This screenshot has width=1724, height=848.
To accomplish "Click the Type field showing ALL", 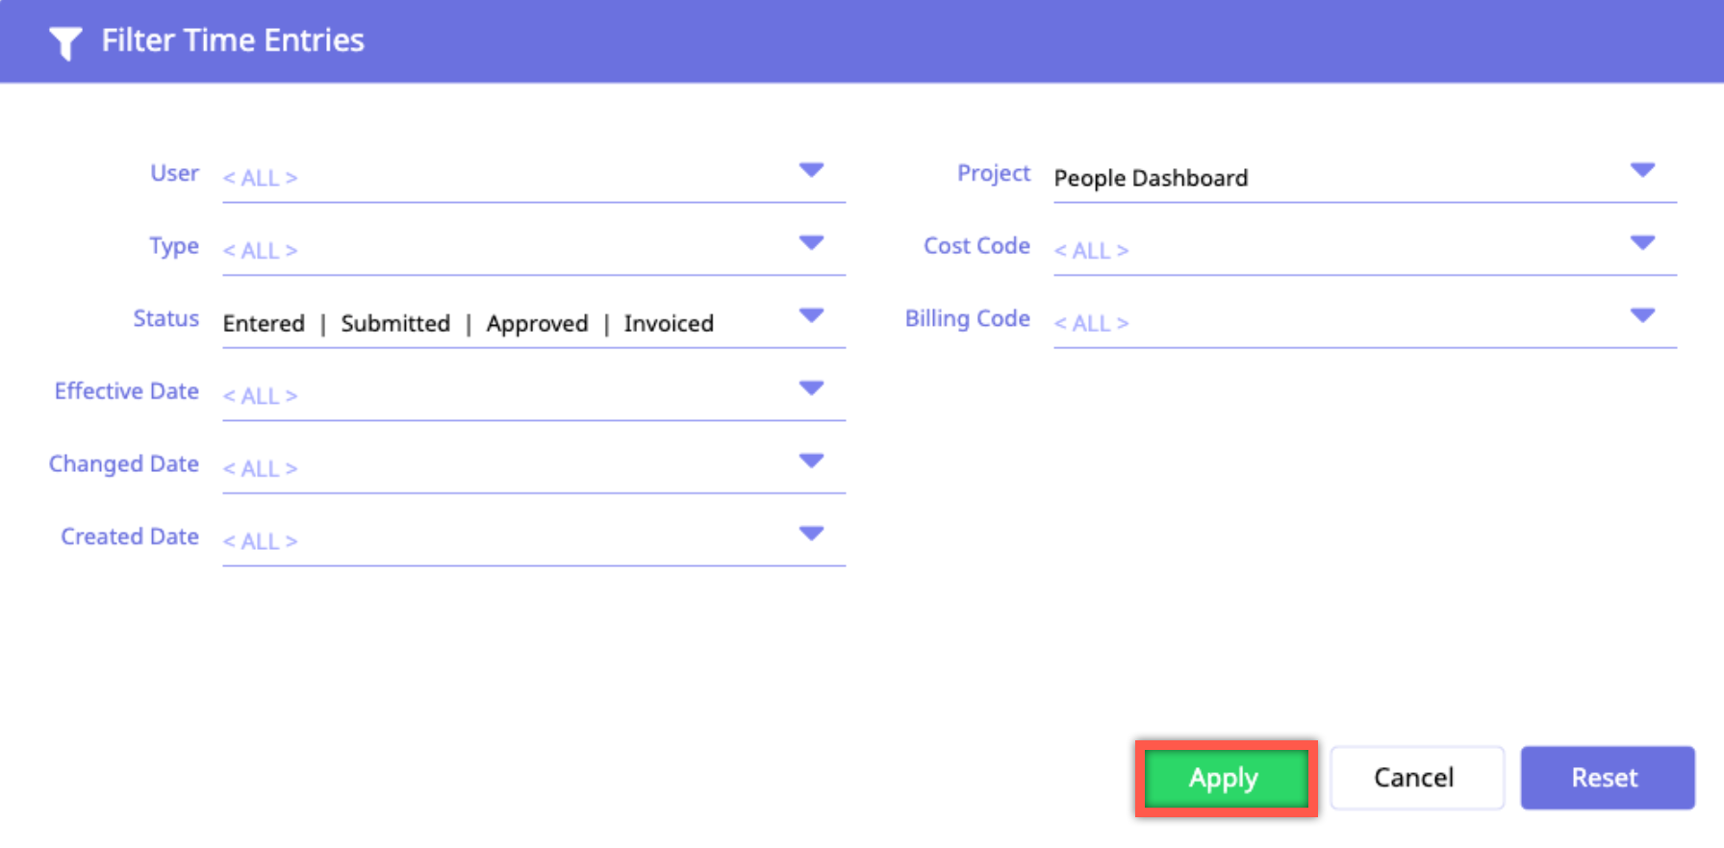I will (500, 251).
